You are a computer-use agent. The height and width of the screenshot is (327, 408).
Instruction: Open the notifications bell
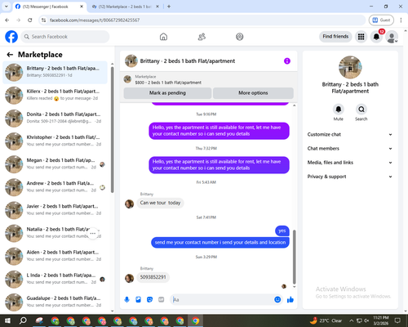click(376, 37)
